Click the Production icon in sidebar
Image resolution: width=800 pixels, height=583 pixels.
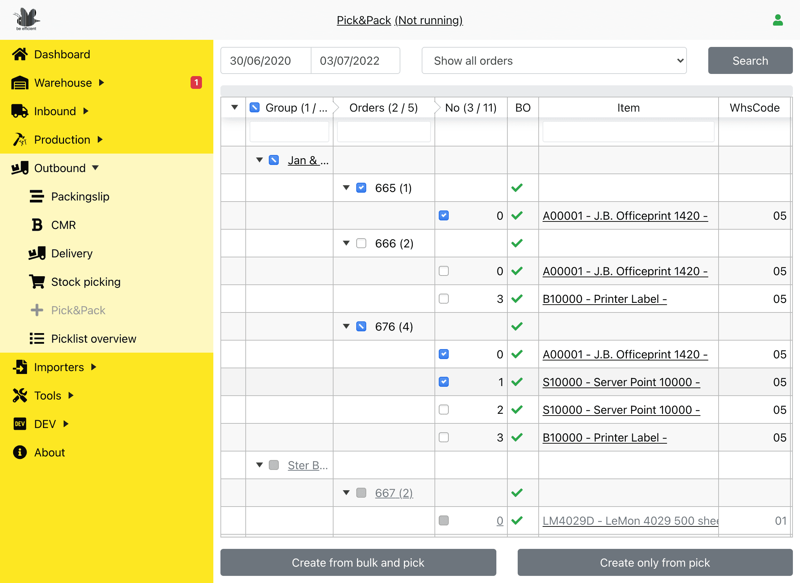[x=18, y=139]
